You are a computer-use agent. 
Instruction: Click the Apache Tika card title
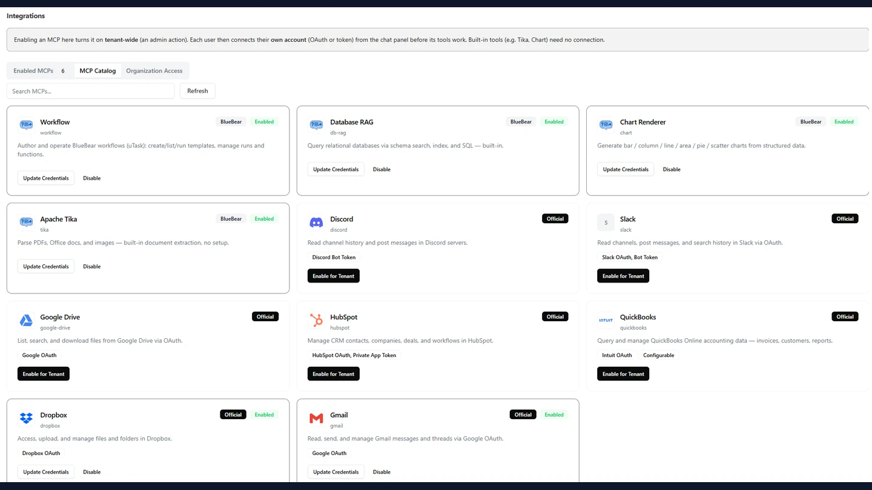point(59,219)
